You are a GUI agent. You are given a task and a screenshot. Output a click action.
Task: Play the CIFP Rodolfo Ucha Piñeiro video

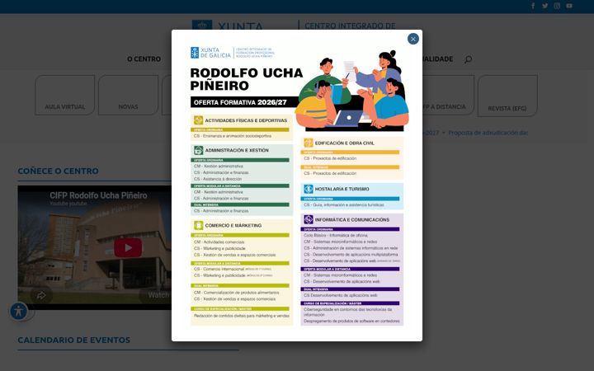pyautogui.click(x=128, y=248)
